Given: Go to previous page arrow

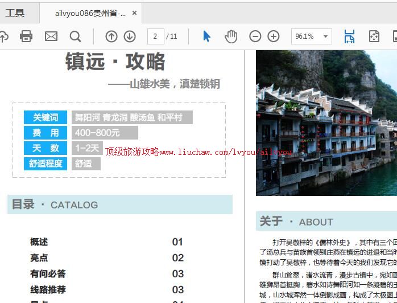Looking at the screenshot, I should tap(111, 36).
